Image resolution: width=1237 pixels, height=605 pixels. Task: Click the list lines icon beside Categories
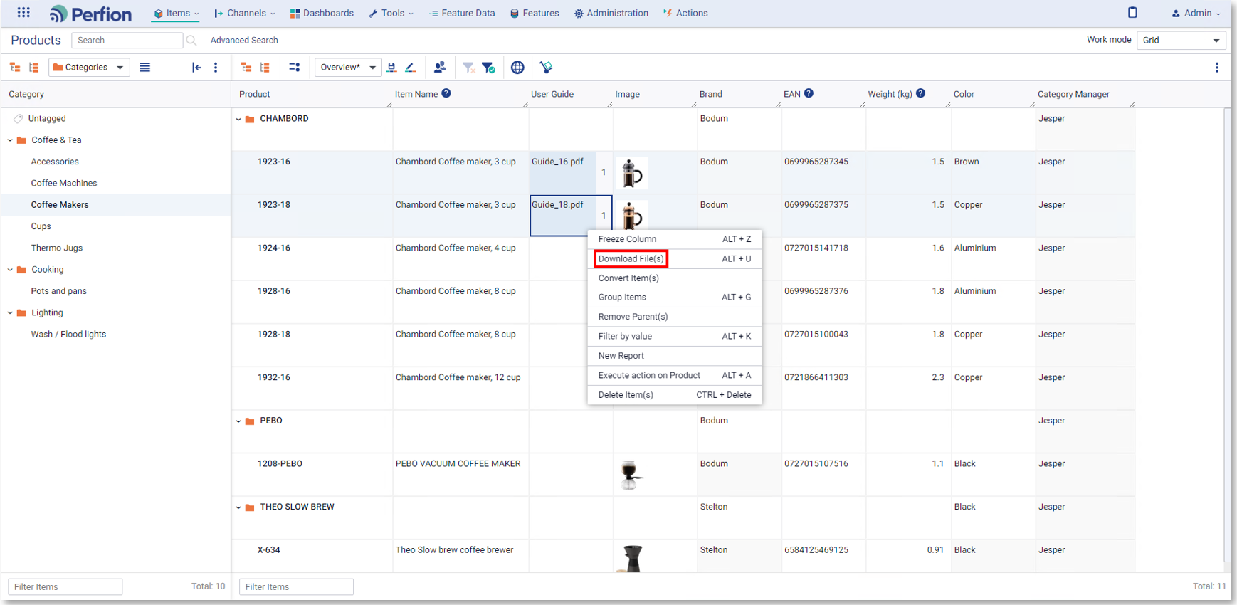click(x=145, y=68)
